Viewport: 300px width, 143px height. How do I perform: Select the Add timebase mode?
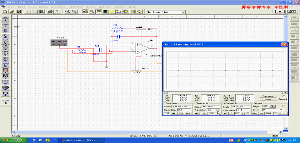174,113
